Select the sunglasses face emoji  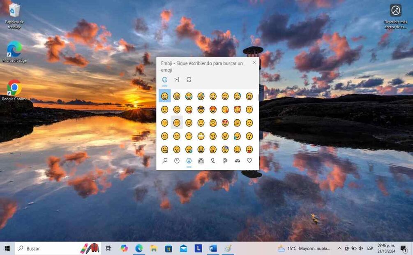(x=201, y=109)
